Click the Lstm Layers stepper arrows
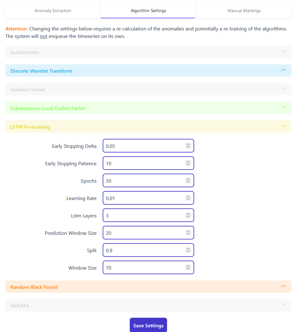The width and height of the screenshot is (294, 332). (188, 215)
